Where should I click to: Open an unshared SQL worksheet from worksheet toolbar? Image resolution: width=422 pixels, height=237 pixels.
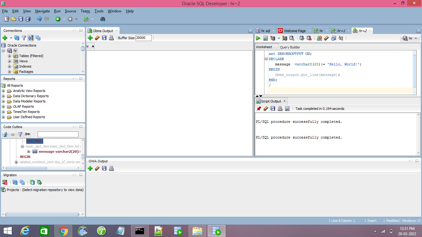(319, 38)
